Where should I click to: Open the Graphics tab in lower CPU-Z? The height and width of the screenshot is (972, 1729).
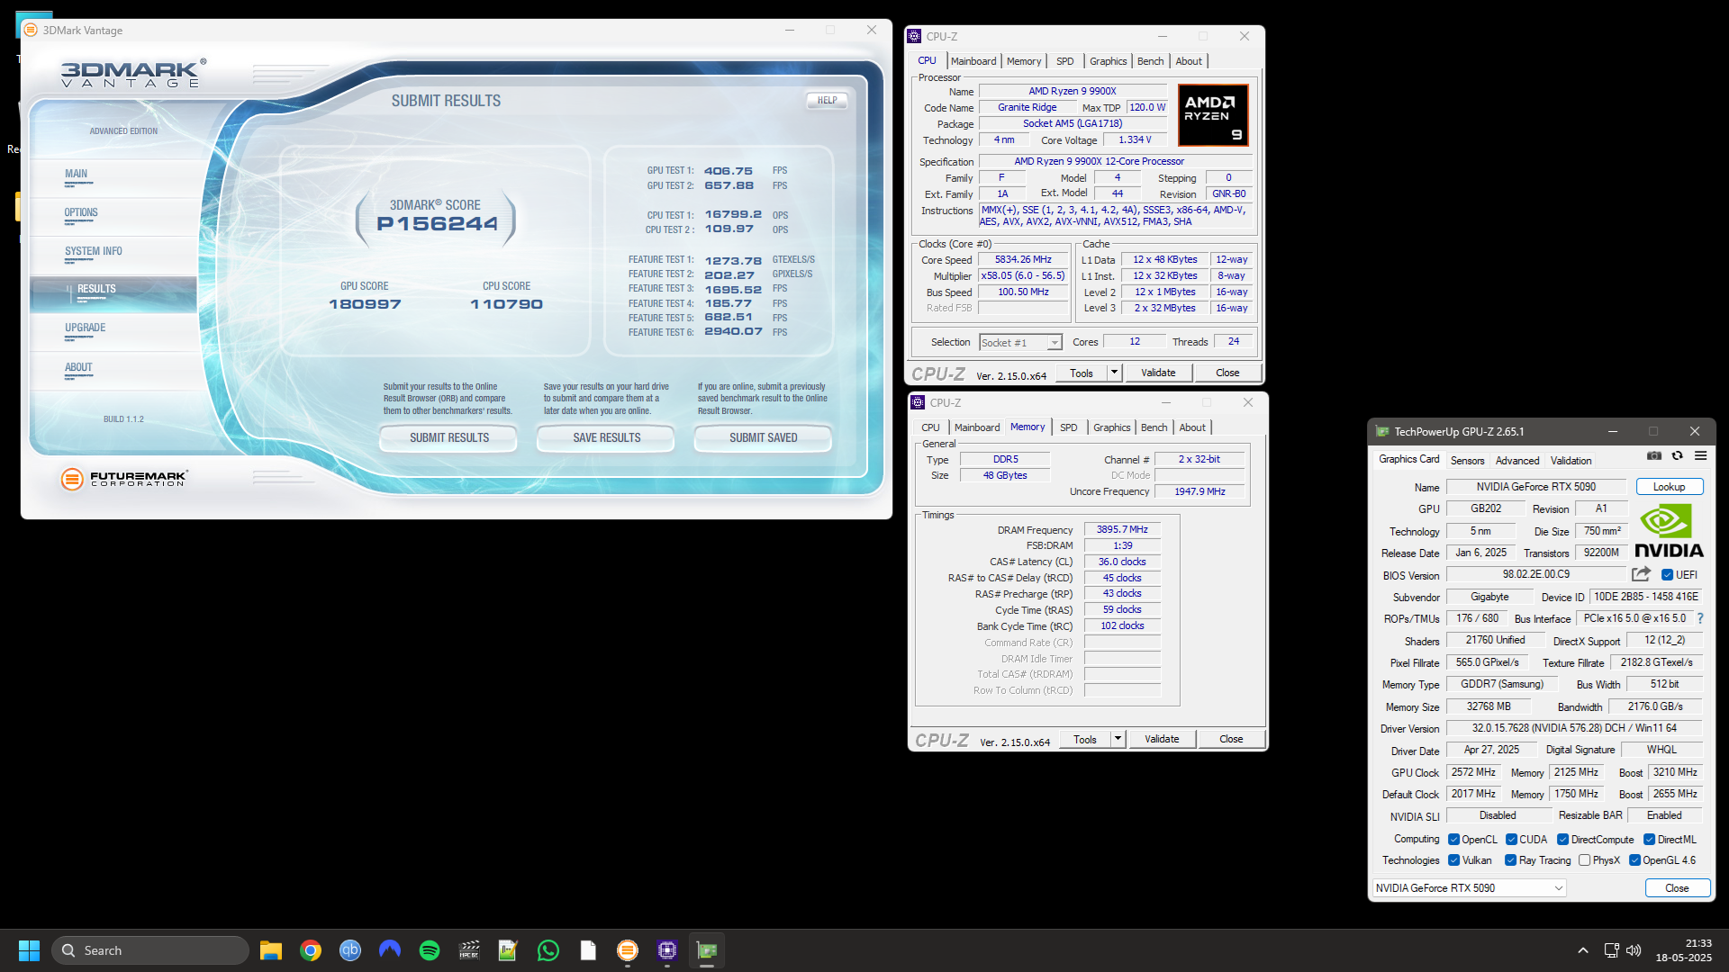click(x=1111, y=427)
